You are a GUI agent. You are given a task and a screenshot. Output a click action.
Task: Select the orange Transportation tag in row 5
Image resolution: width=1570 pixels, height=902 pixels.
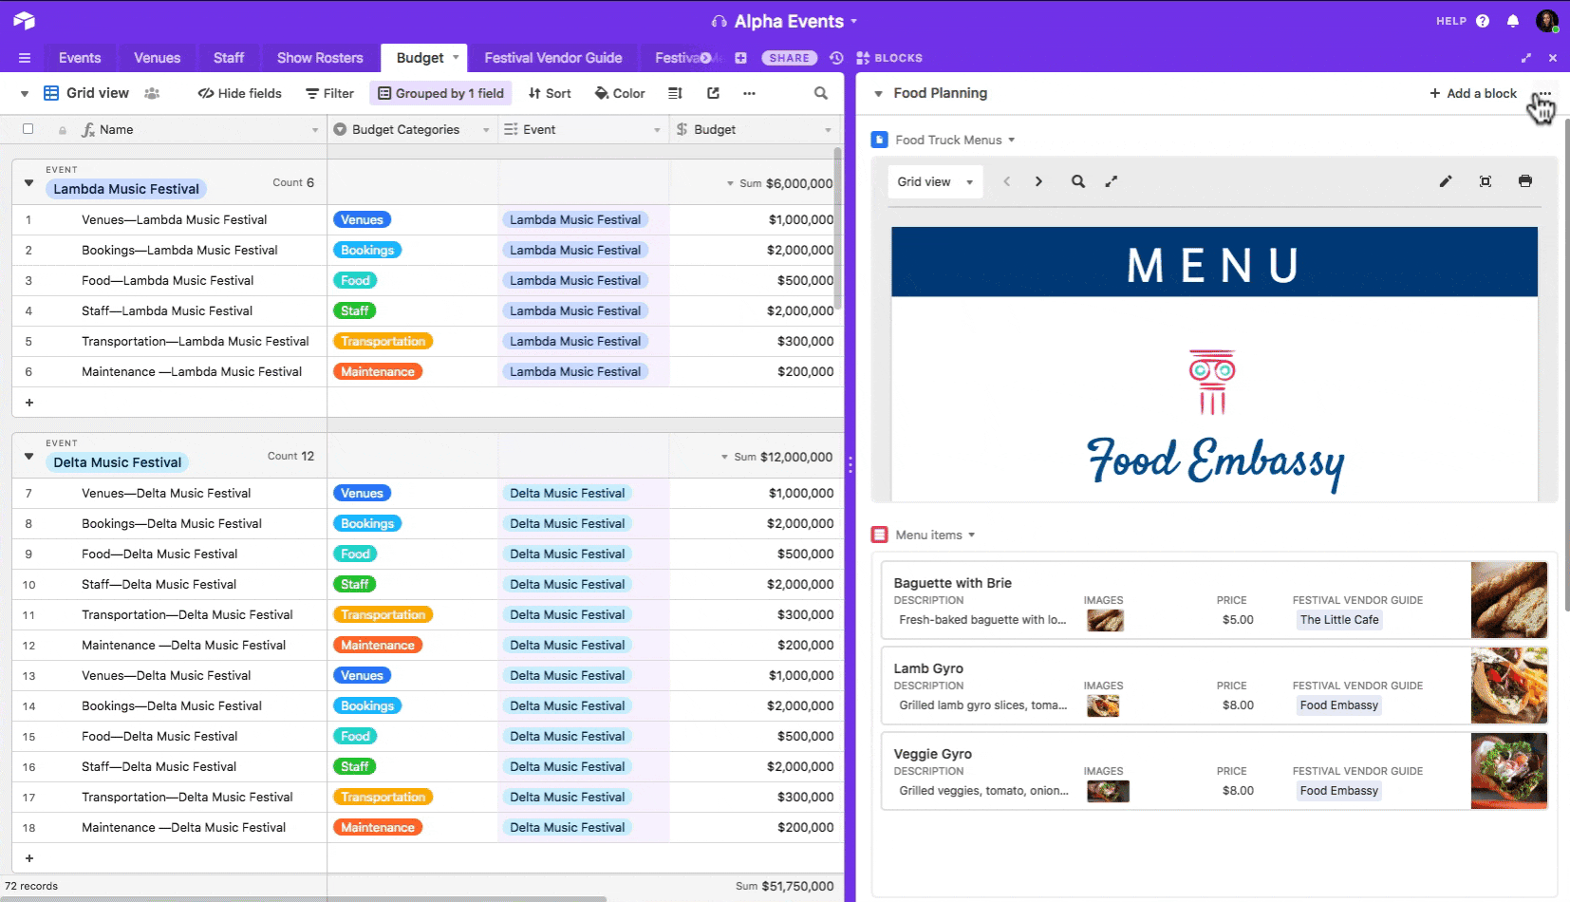[x=383, y=341]
